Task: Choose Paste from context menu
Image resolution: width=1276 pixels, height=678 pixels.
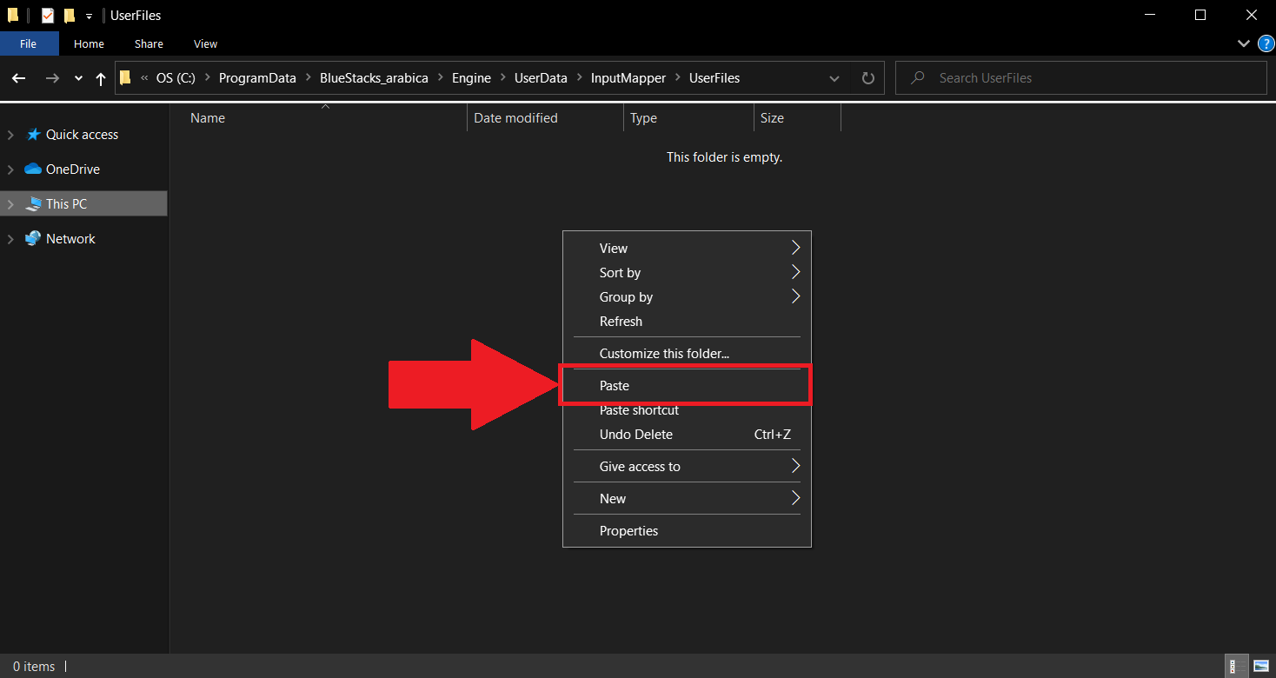Action: tap(687, 386)
